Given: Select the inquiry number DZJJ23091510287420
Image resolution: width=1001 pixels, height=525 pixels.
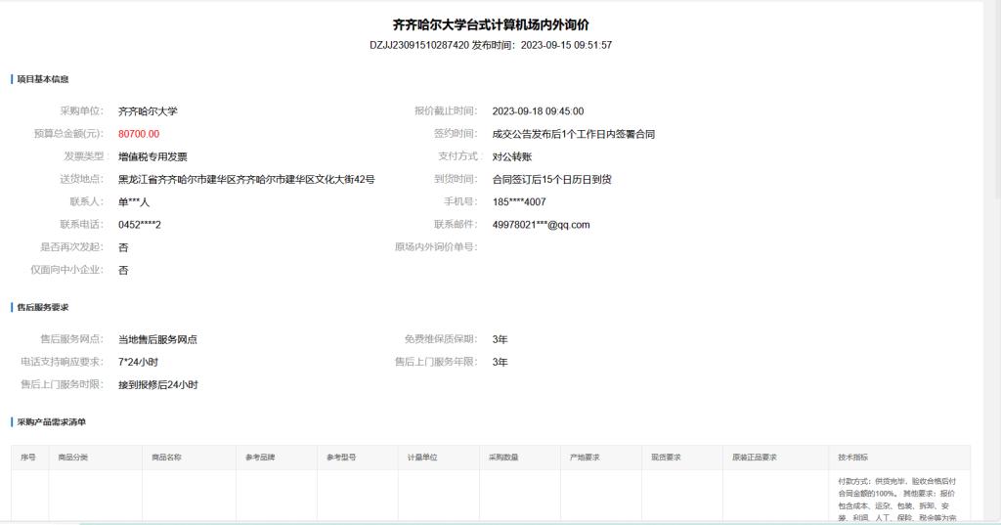Looking at the screenshot, I should 418,45.
